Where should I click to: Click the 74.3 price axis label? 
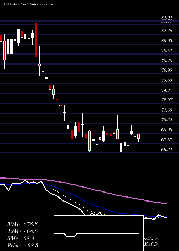coord(165,90)
